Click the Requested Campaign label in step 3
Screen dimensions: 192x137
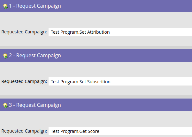click(x=24, y=131)
